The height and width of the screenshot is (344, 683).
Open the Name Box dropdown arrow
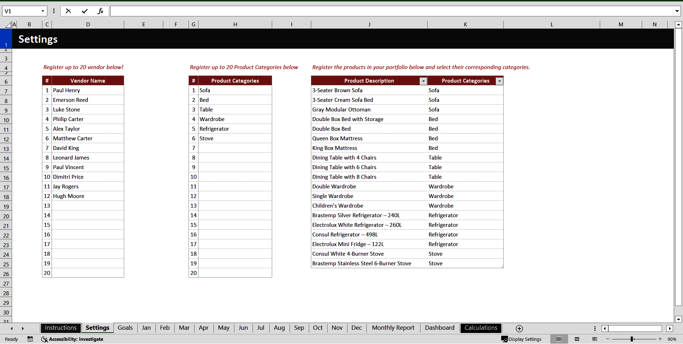tap(42, 11)
